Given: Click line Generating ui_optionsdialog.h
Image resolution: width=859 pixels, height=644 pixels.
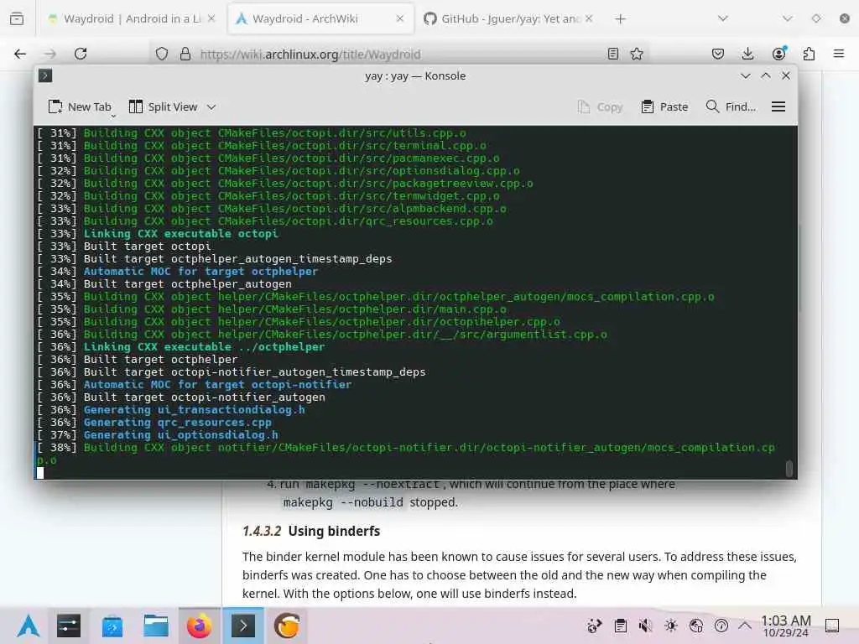Looking at the screenshot, I should tap(181, 435).
